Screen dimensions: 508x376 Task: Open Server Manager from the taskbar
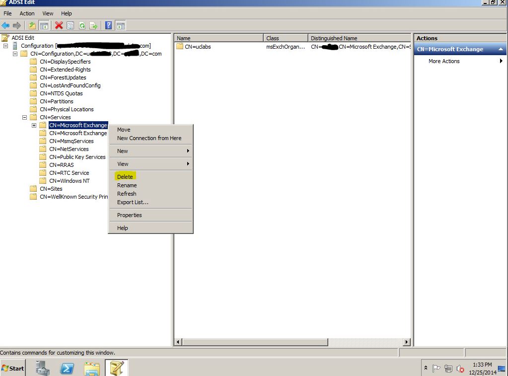pyautogui.click(x=42, y=368)
